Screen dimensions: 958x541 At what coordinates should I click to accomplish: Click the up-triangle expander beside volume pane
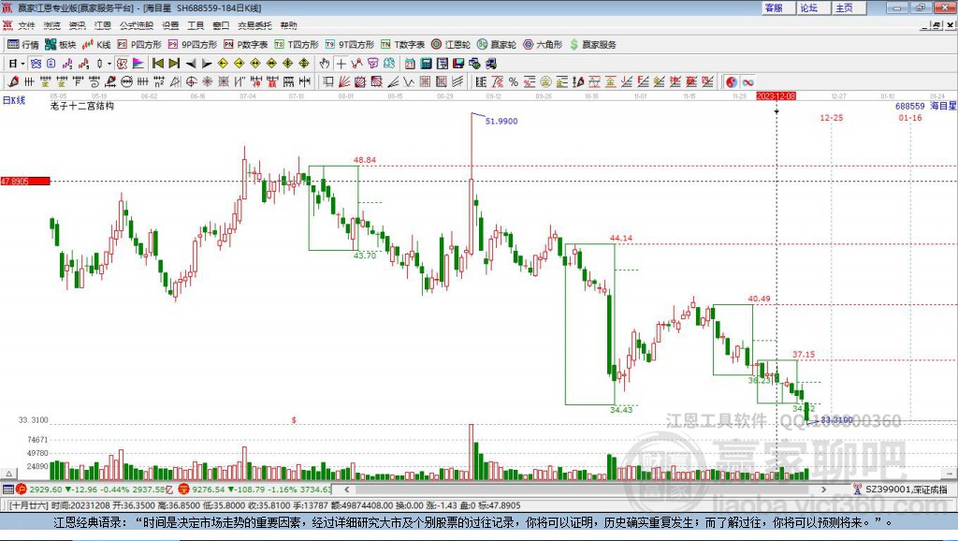(x=8, y=474)
